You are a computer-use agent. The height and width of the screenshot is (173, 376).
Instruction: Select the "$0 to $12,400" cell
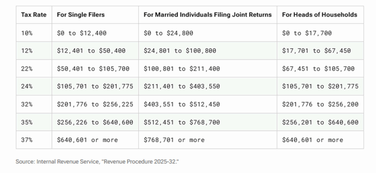[x=82, y=33]
